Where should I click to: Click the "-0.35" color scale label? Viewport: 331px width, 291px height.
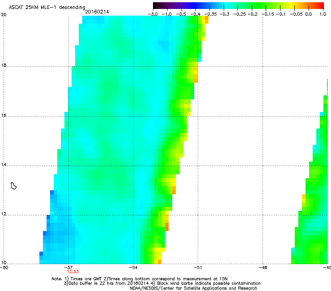point(211,14)
